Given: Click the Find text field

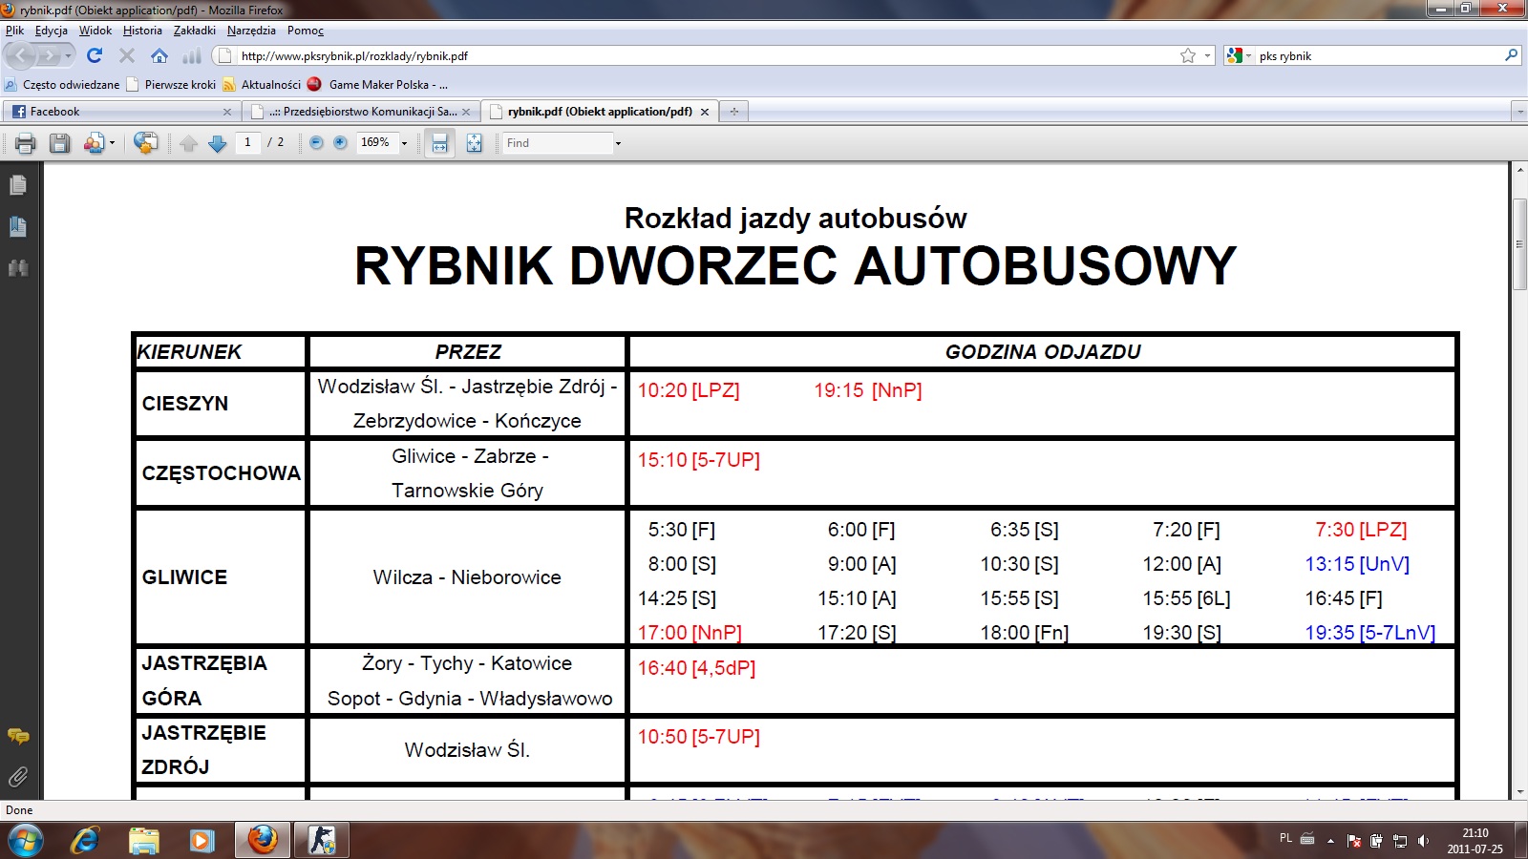Looking at the screenshot, I should coord(557,143).
